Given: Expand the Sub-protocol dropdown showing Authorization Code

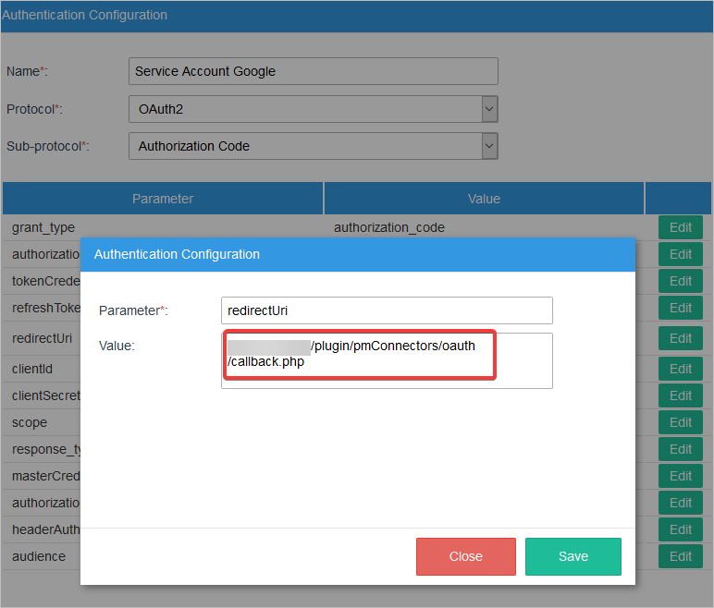Looking at the screenshot, I should [313, 146].
